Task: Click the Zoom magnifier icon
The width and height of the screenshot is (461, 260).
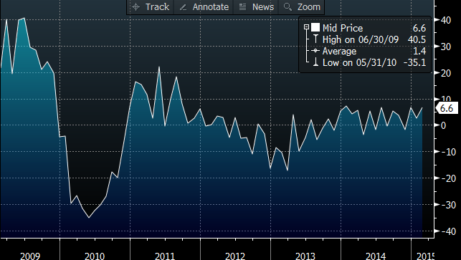Action: tap(287, 7)
